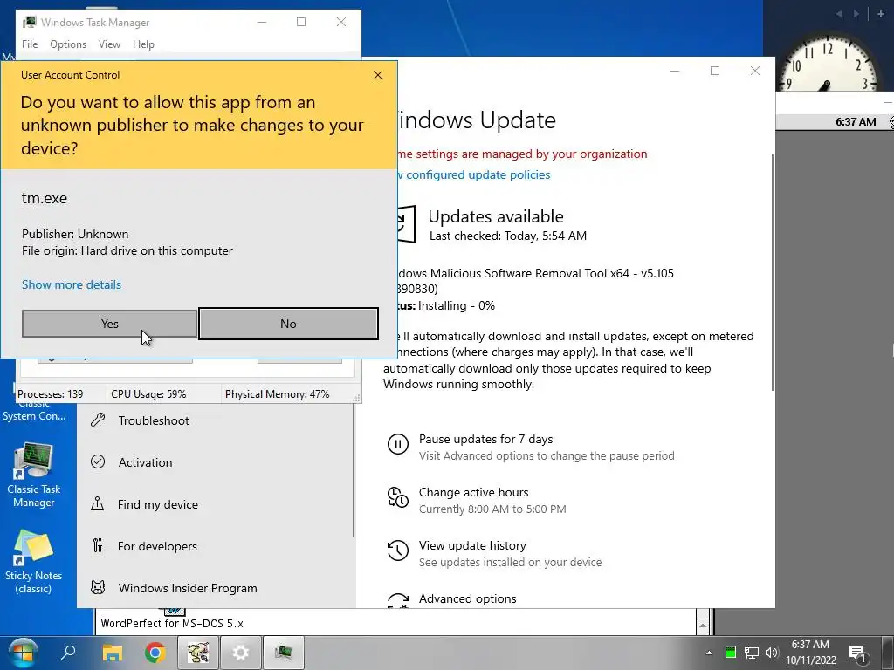Click the Find my device person icon
894x670 pixels.
(98, 503)
